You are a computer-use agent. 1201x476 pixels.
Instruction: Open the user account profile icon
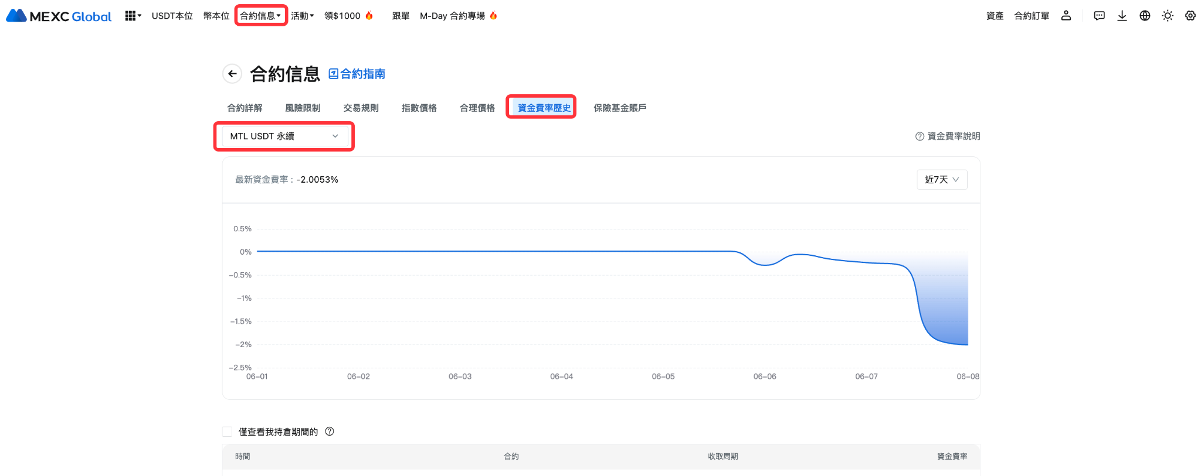1066,16
